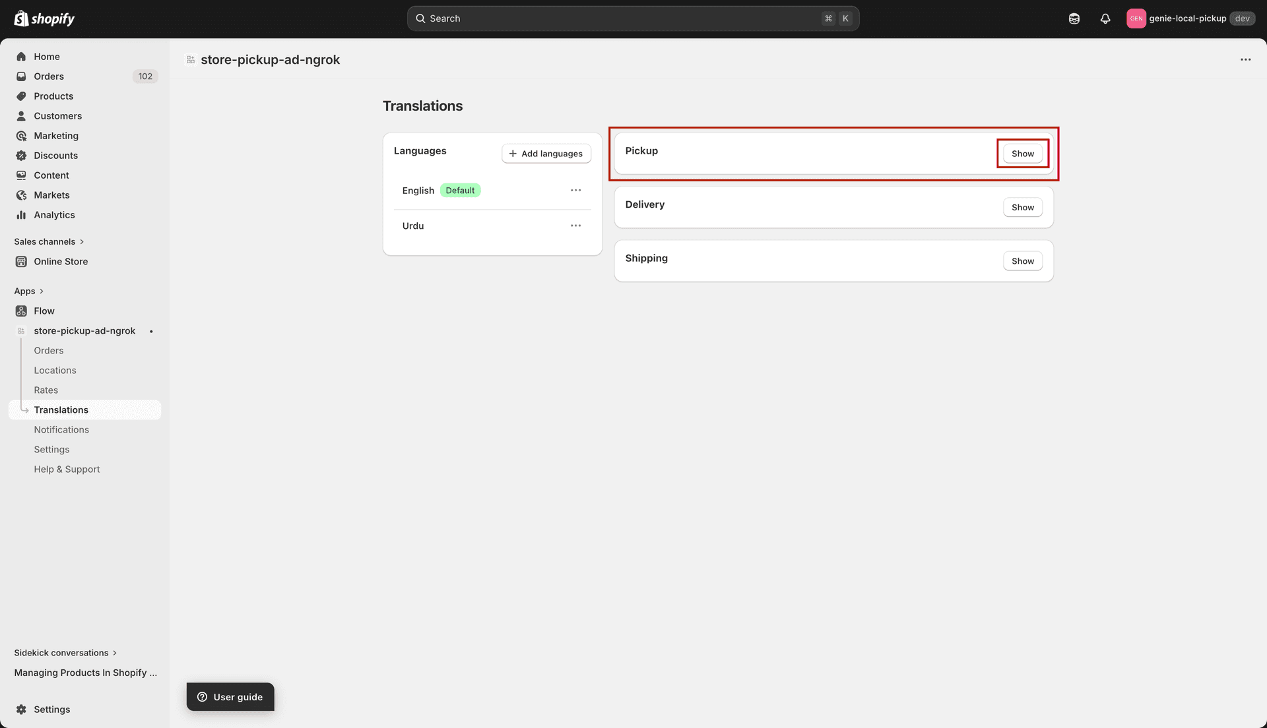This screenshot has height=728, width=1267.
Task: Open the Flow app icon
Action: (x=21, y=311)
